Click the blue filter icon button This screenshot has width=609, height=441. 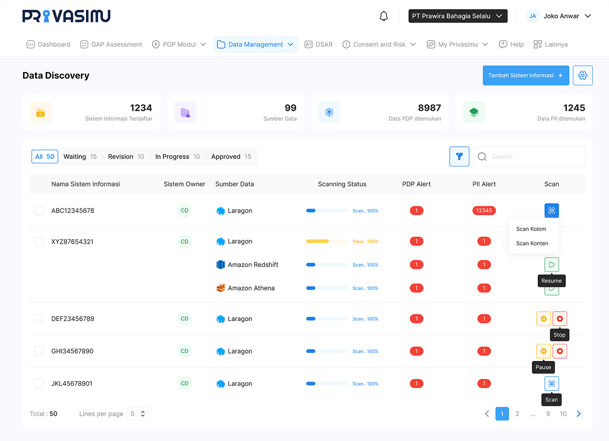[x=459, y=156]
